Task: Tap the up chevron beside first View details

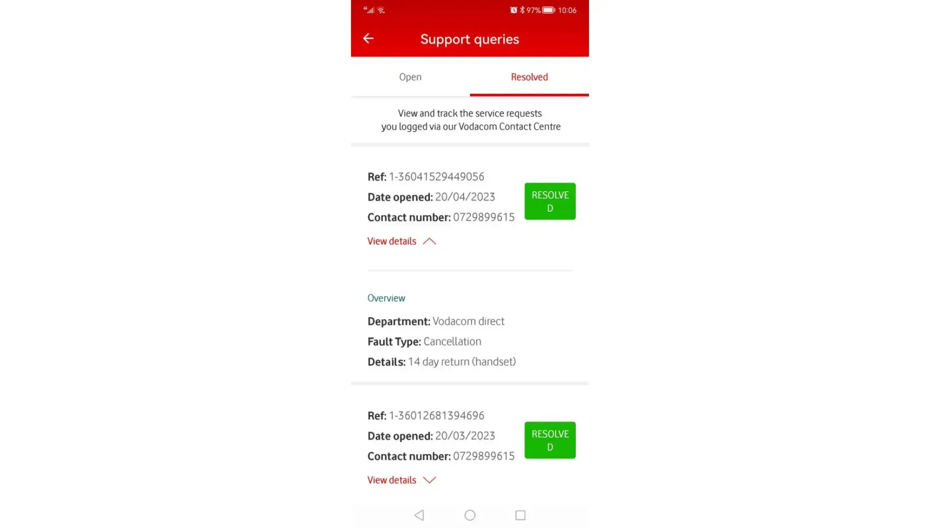Action: pyautogui.click(x=429, y=241)
